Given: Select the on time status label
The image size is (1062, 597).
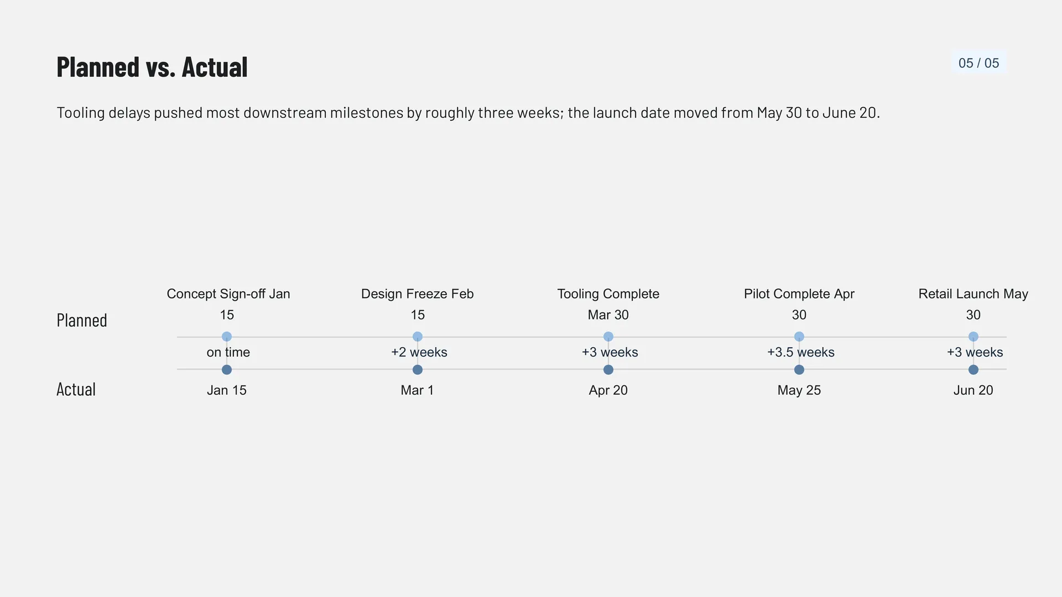Looking at the screenshot, I should point(228,352).
